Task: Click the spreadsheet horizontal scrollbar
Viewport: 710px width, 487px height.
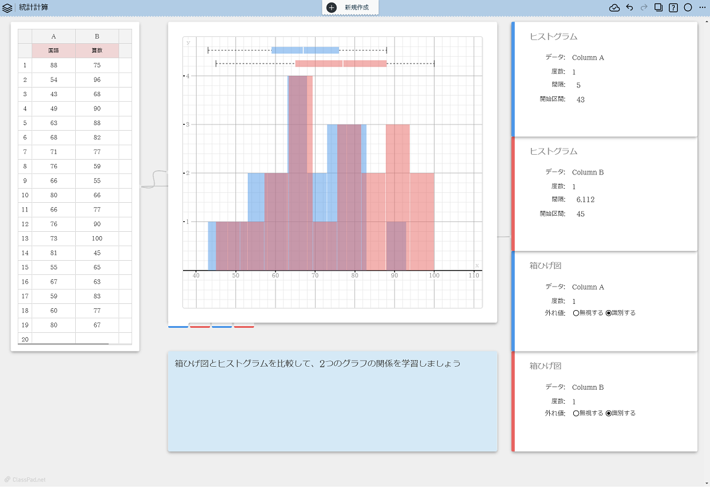Action: [x=63, y=345]
